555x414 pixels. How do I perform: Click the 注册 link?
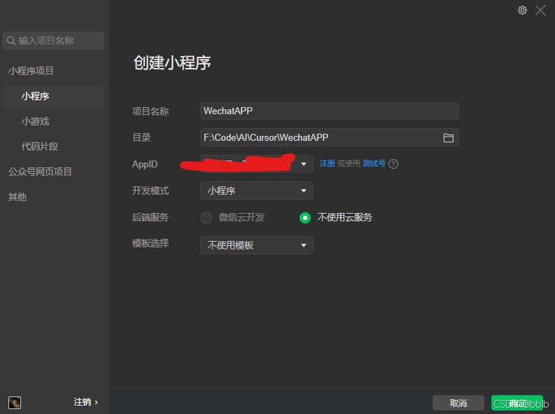(x=327, y=163)
